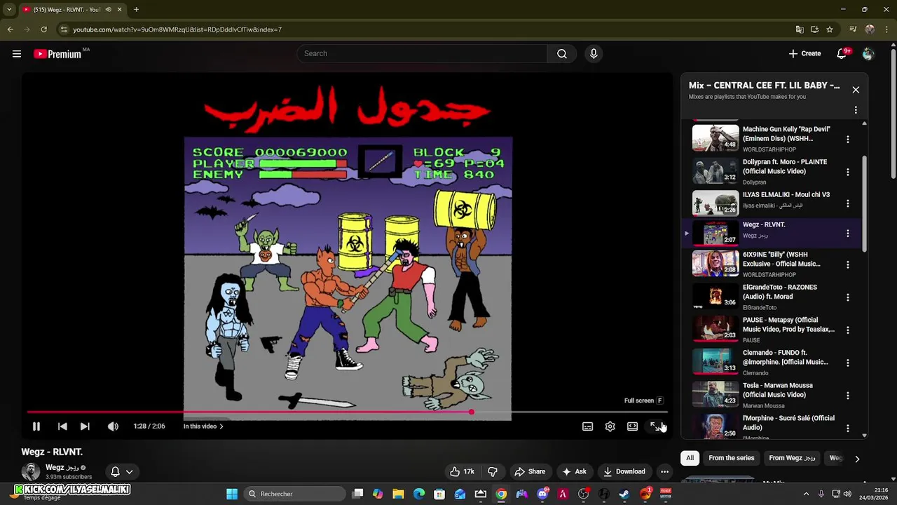This screenshot has width=897, height=505.
Task: Play Clemando - FUNDO title link
Action: click(786, 357)
